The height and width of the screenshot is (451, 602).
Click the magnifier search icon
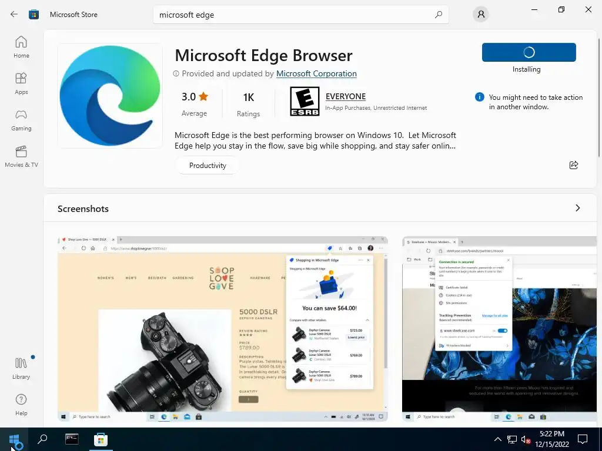(x=439, y=15)
